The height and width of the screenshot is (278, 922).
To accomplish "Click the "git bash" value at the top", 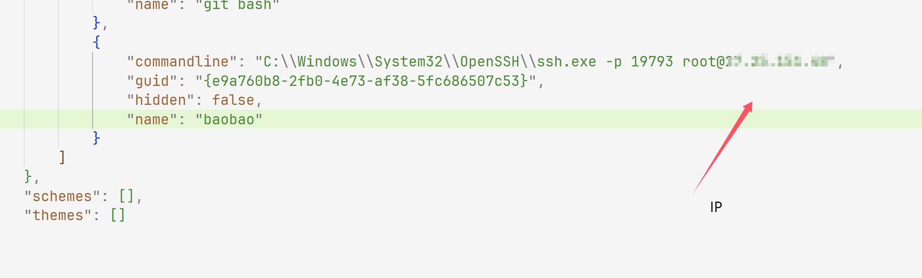I will [x=237, y=5].
